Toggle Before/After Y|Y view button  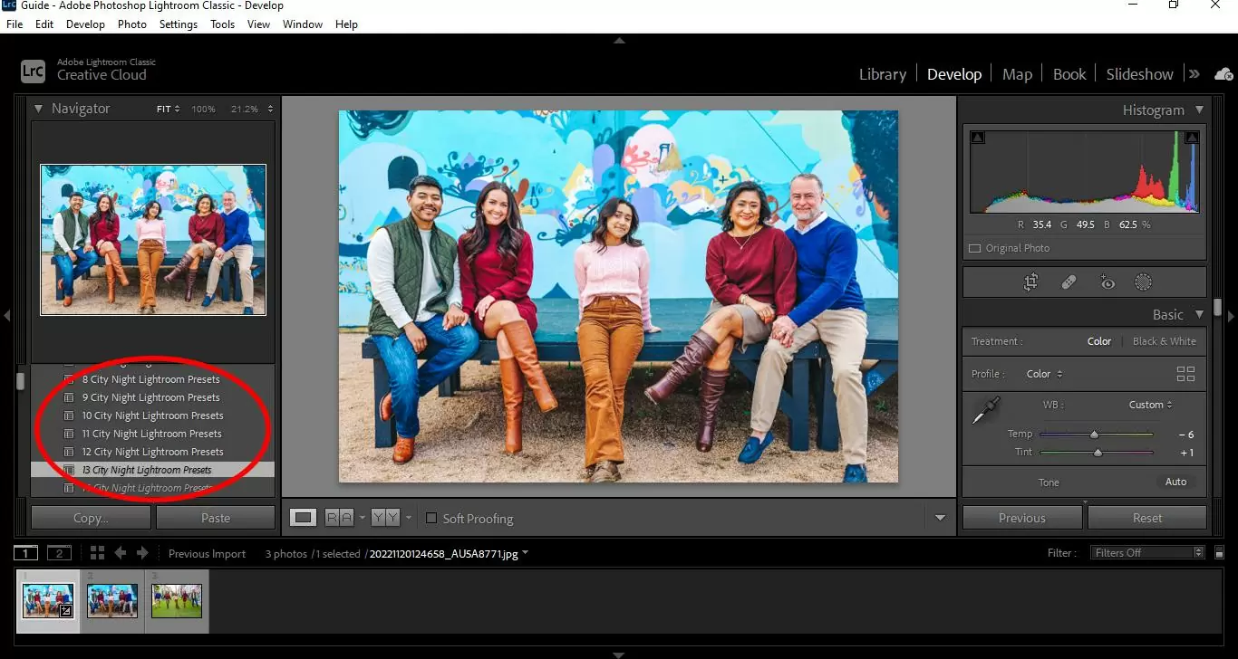(386, 518)
